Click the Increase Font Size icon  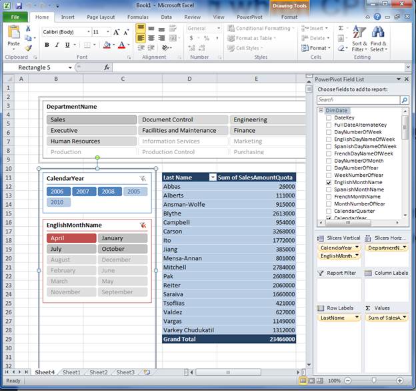(x=116, y=32)
